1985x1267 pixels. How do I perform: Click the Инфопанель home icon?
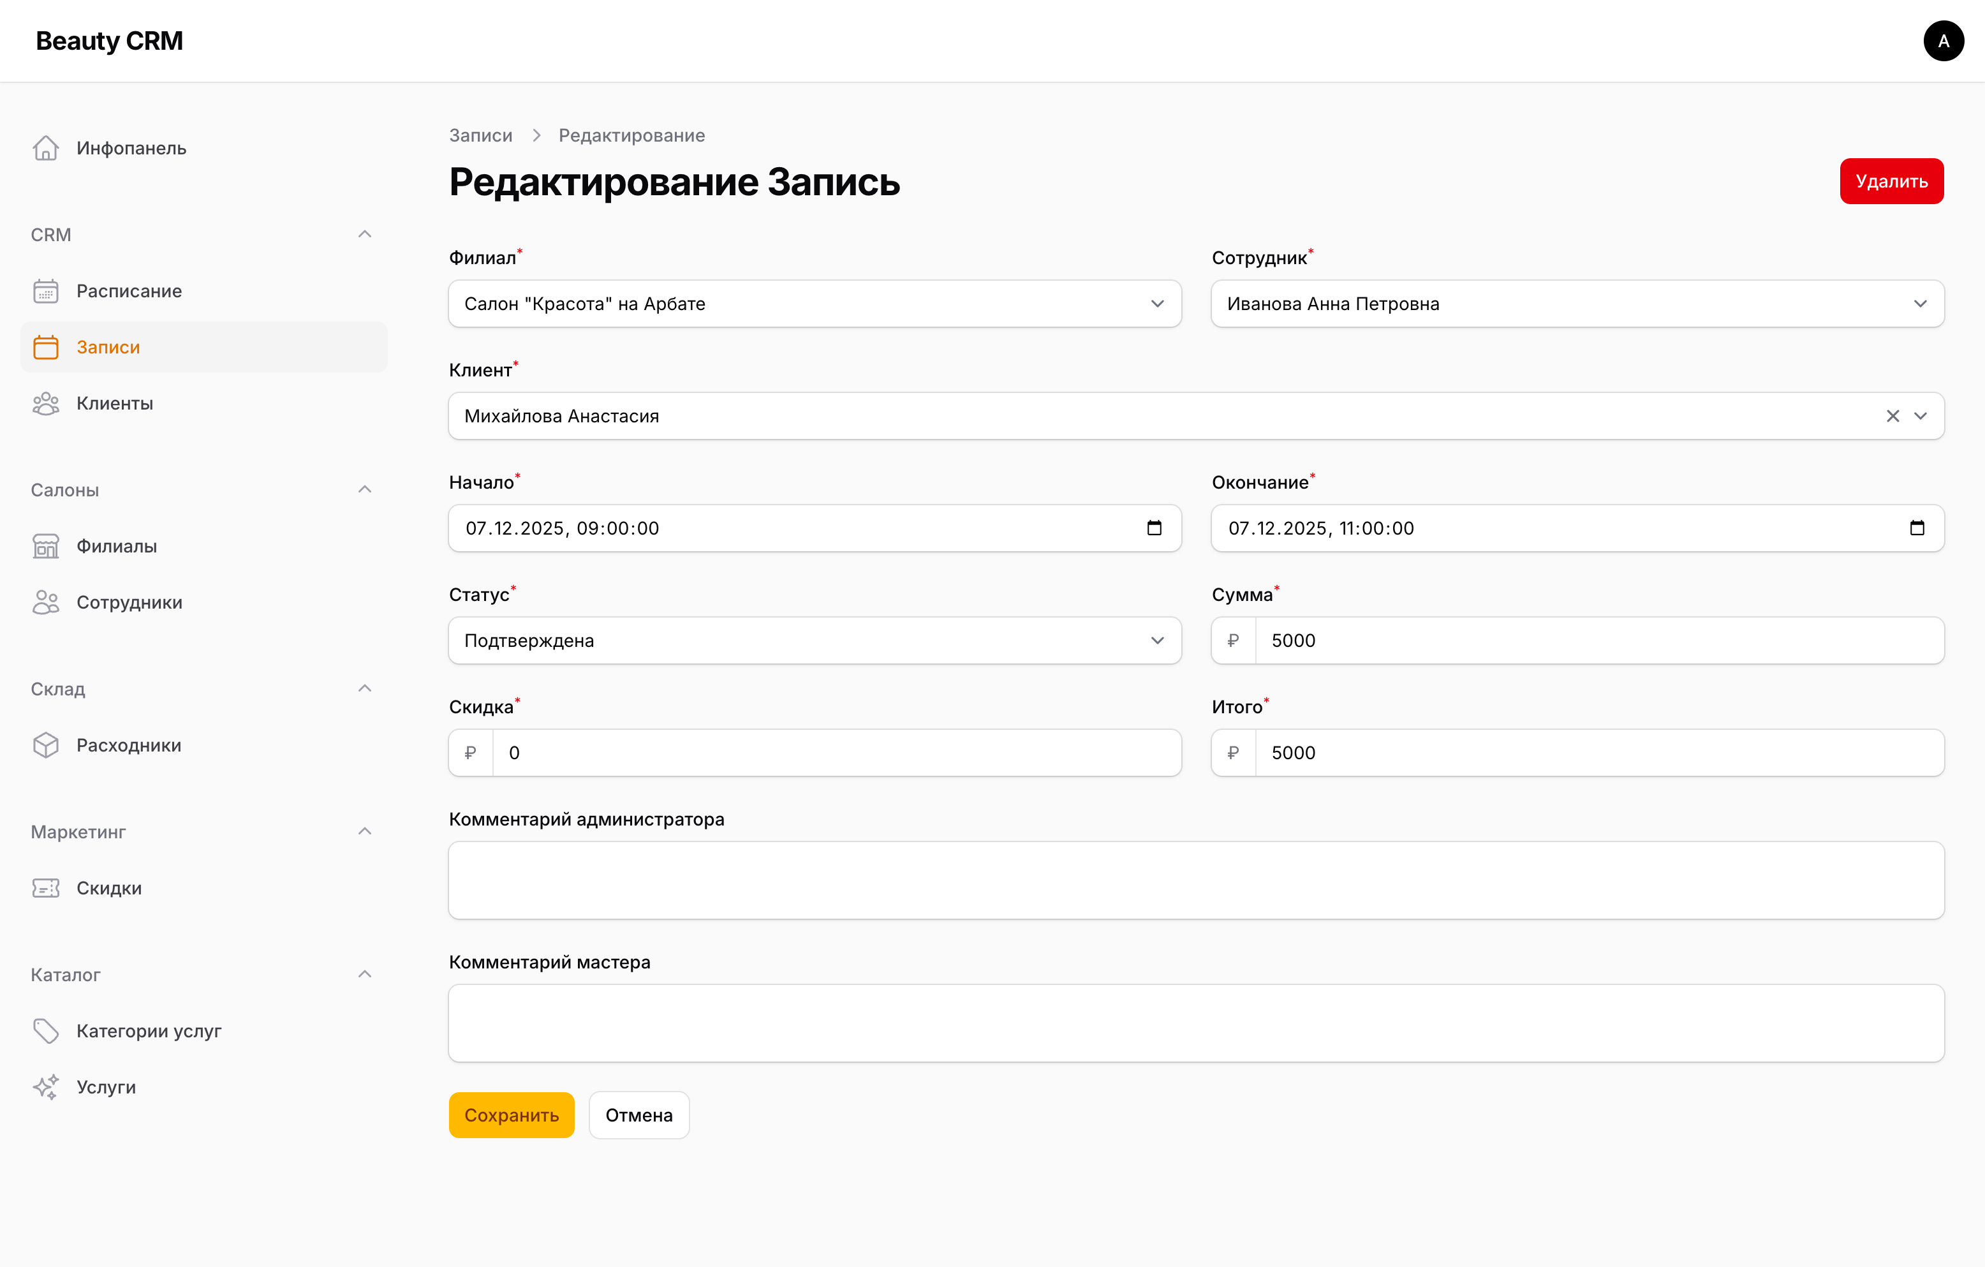46,149
